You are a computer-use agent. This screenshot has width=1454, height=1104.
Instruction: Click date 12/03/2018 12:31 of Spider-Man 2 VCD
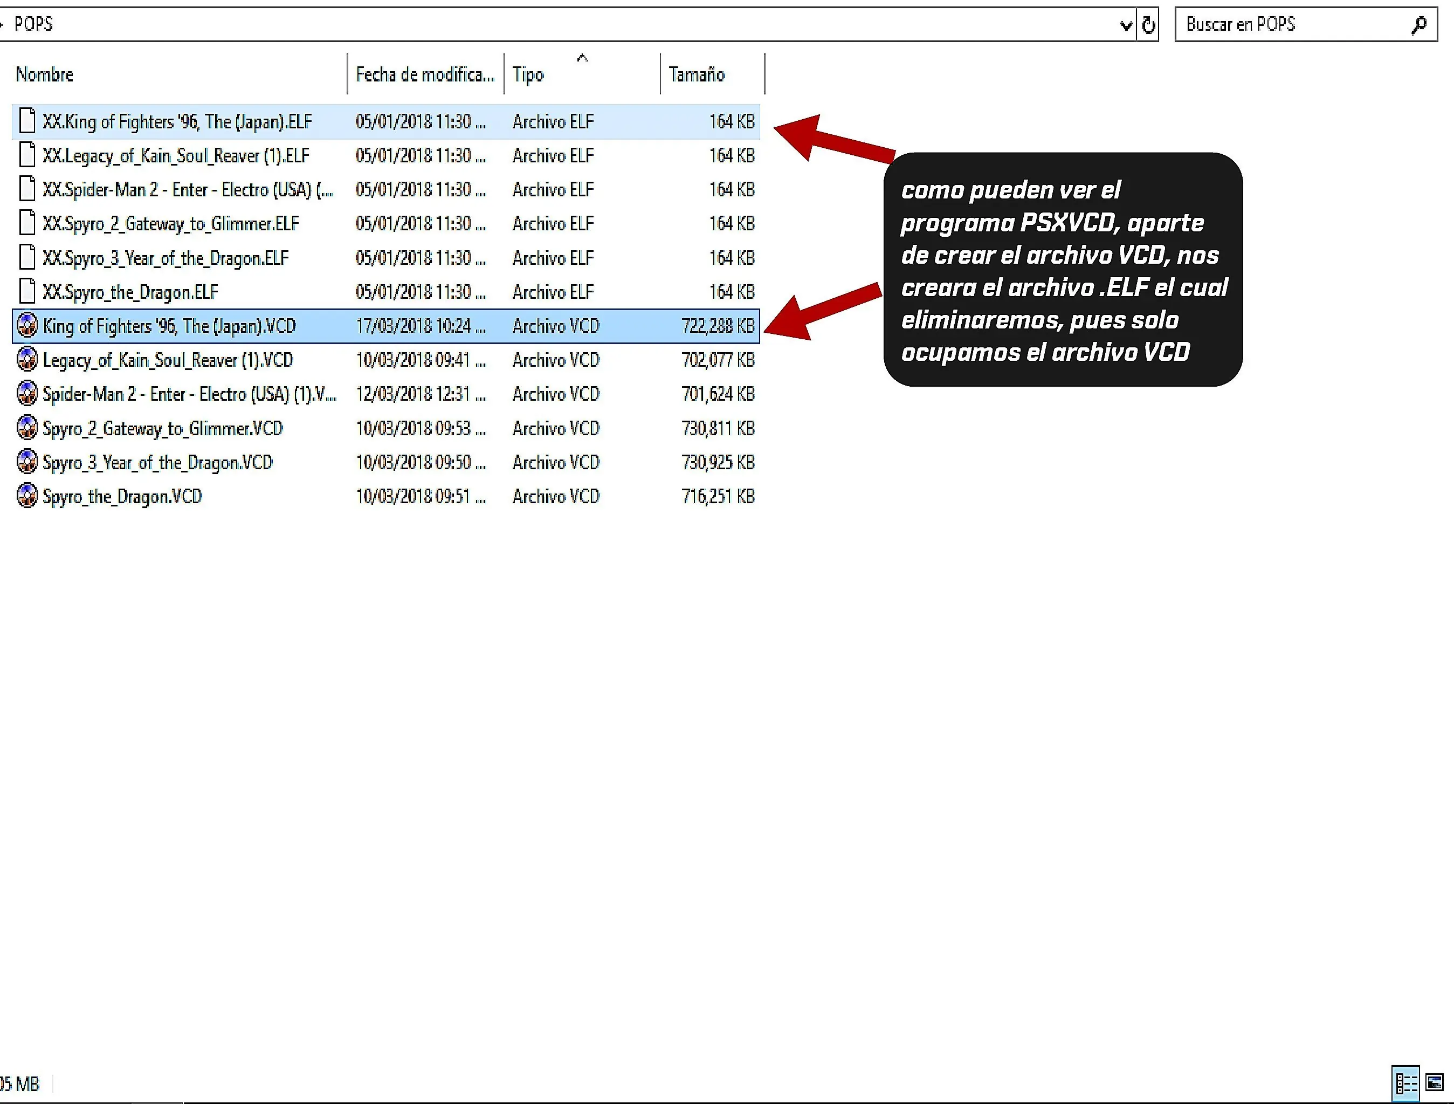pyautogui.click(x=421, y=394)
